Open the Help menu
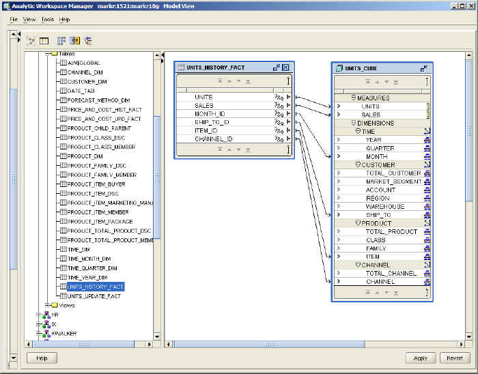The height and width of the screenshot is (374, 478). click(64, 20)
